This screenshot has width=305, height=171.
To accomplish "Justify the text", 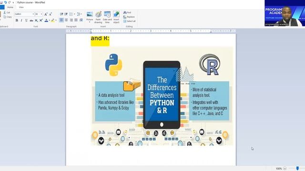I will tap(76, 20).
